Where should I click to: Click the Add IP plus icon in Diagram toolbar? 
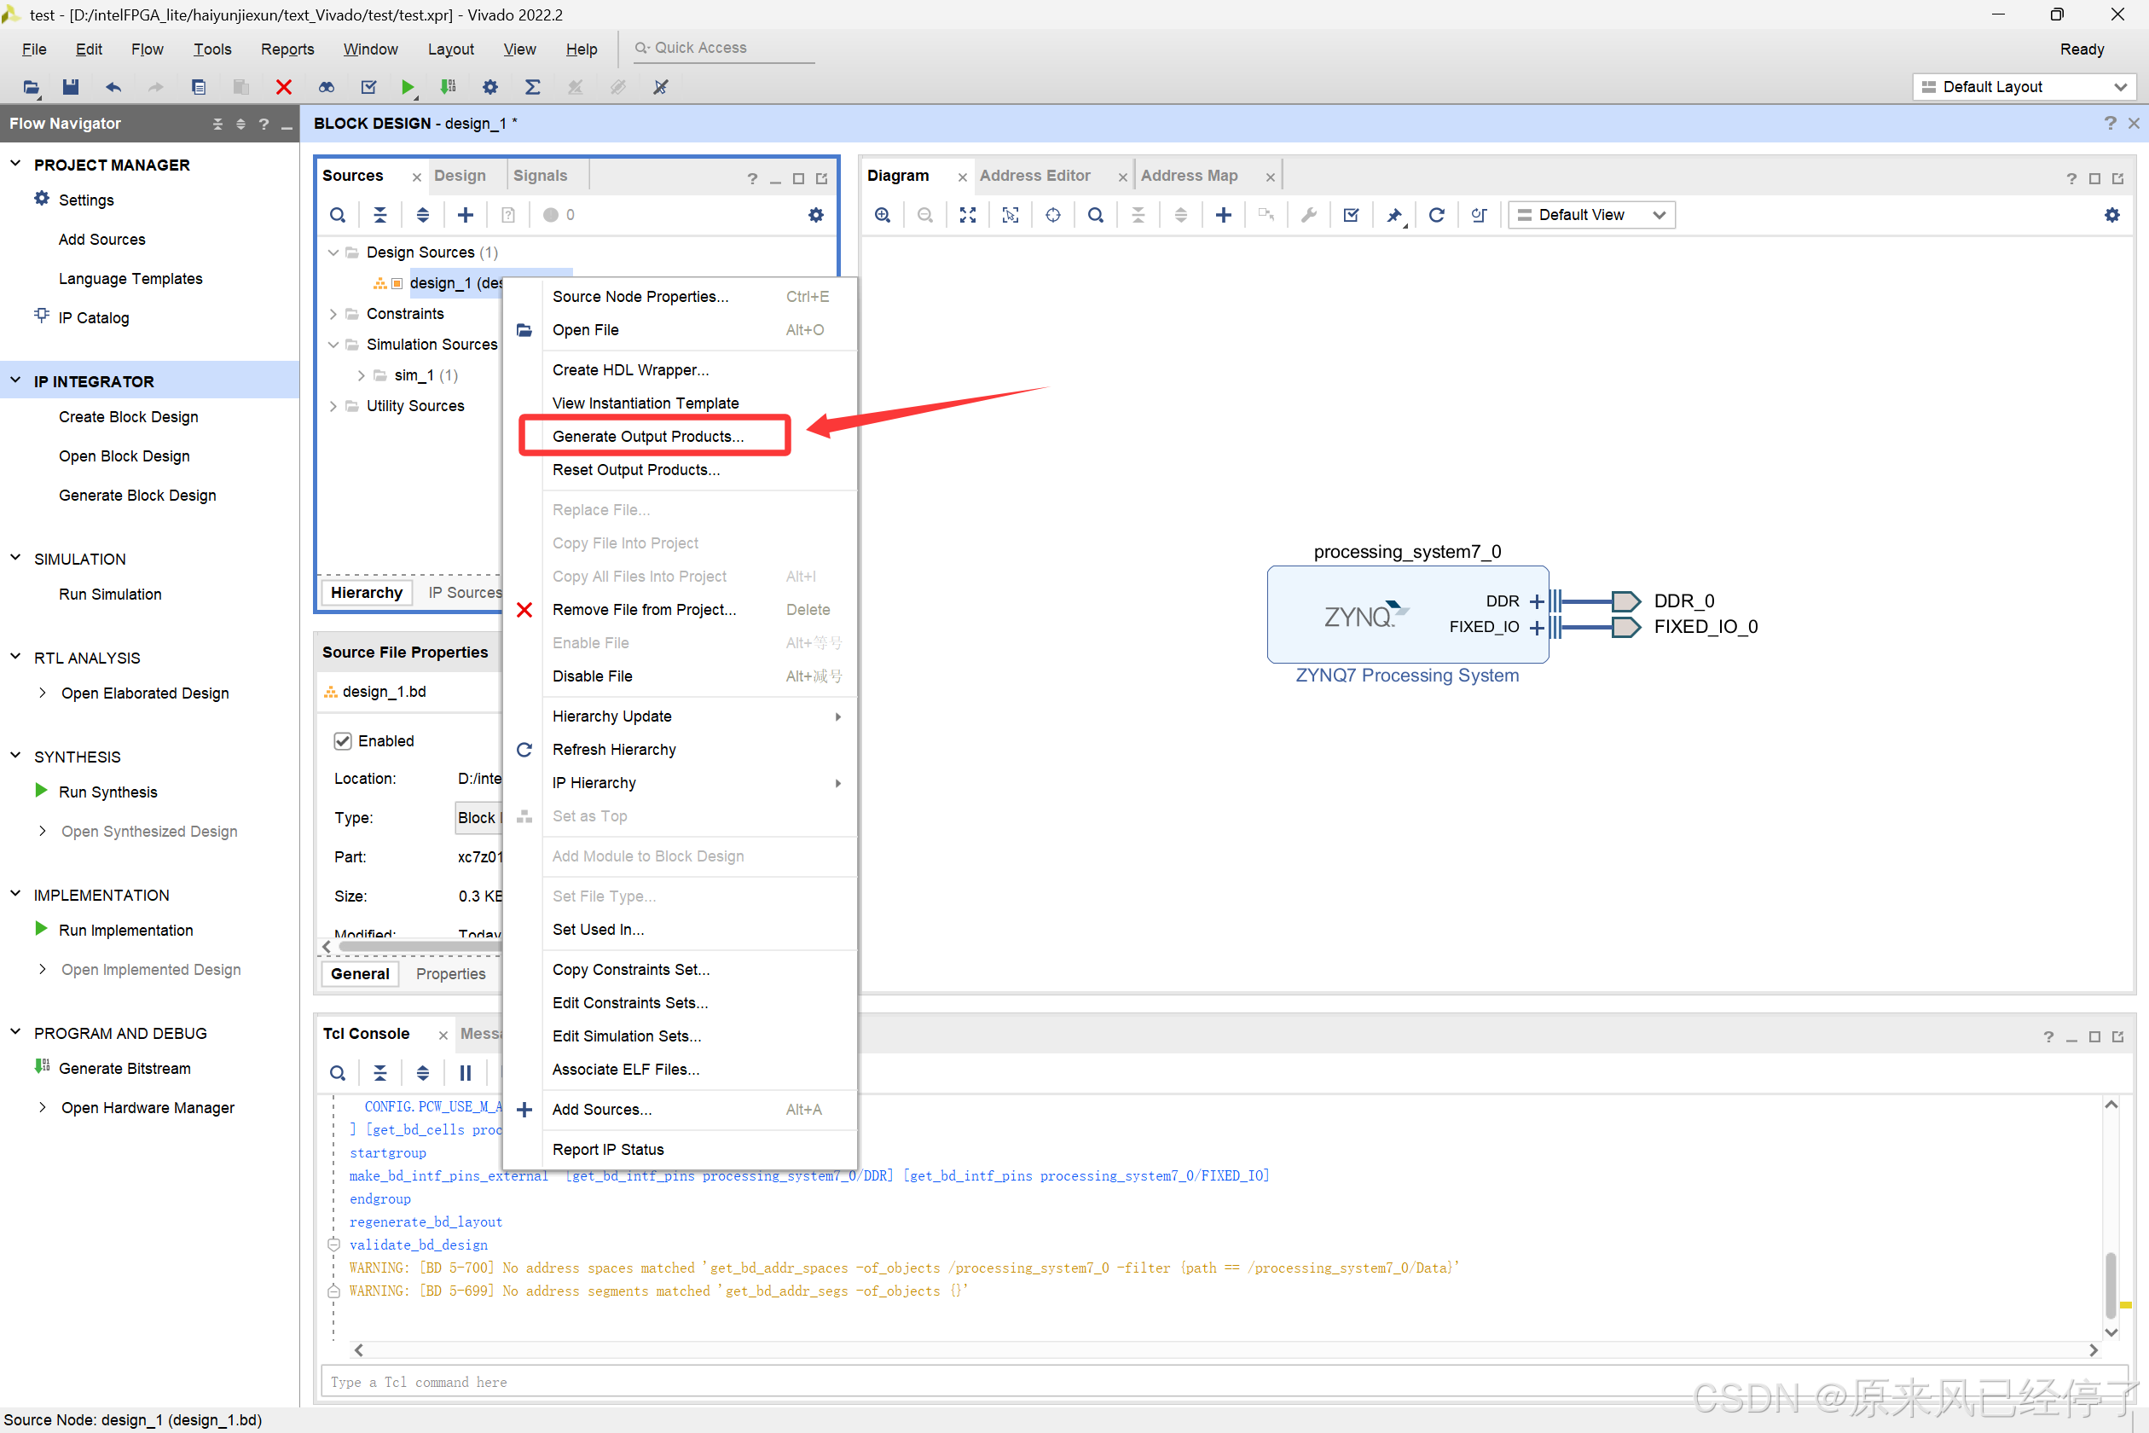tap(1223, 215)
